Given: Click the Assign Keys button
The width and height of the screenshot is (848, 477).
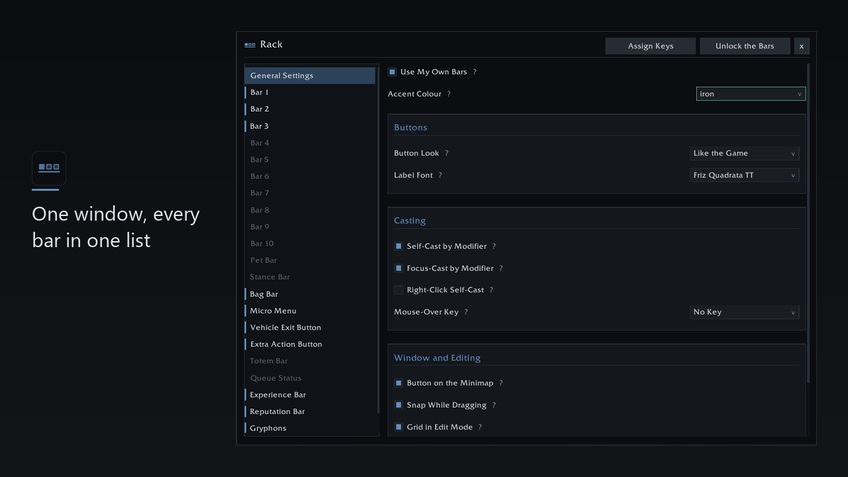Looking at the screenshot, I should [x=651, y=46].
